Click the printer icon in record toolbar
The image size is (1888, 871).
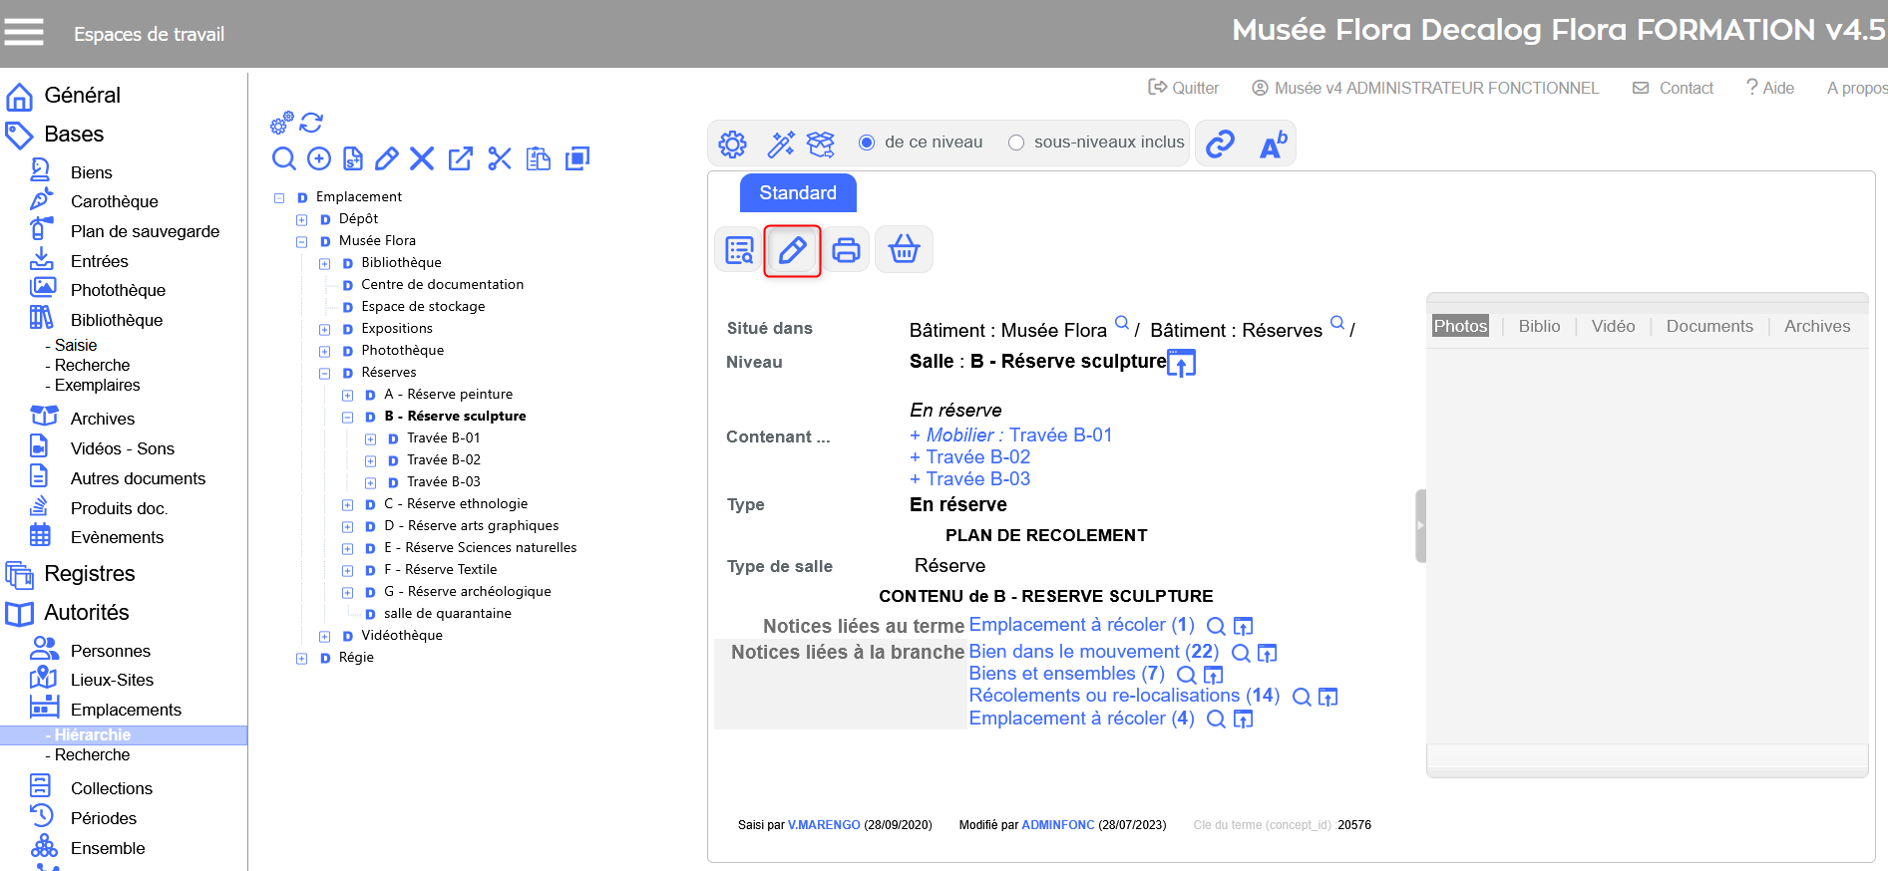coord(846,250)
